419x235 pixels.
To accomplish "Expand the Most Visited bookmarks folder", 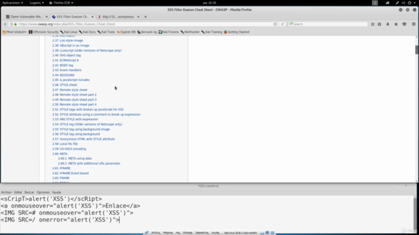I will (x=14, y=32).
